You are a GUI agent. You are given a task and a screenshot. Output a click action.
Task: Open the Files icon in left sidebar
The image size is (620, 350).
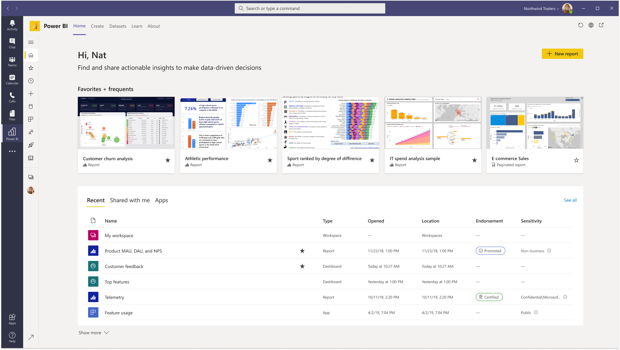point(12,115)
